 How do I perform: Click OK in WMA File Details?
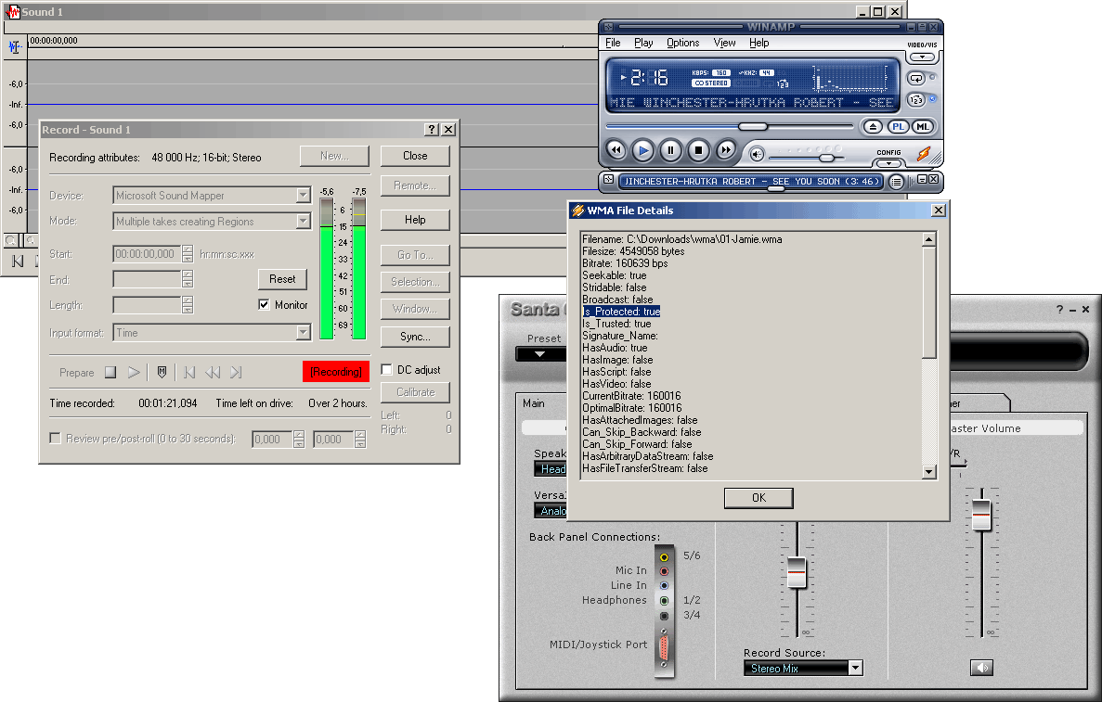tap(759, 498)
